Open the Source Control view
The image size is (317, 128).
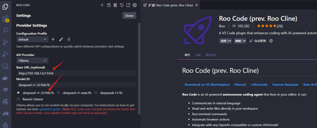point(5,42)
